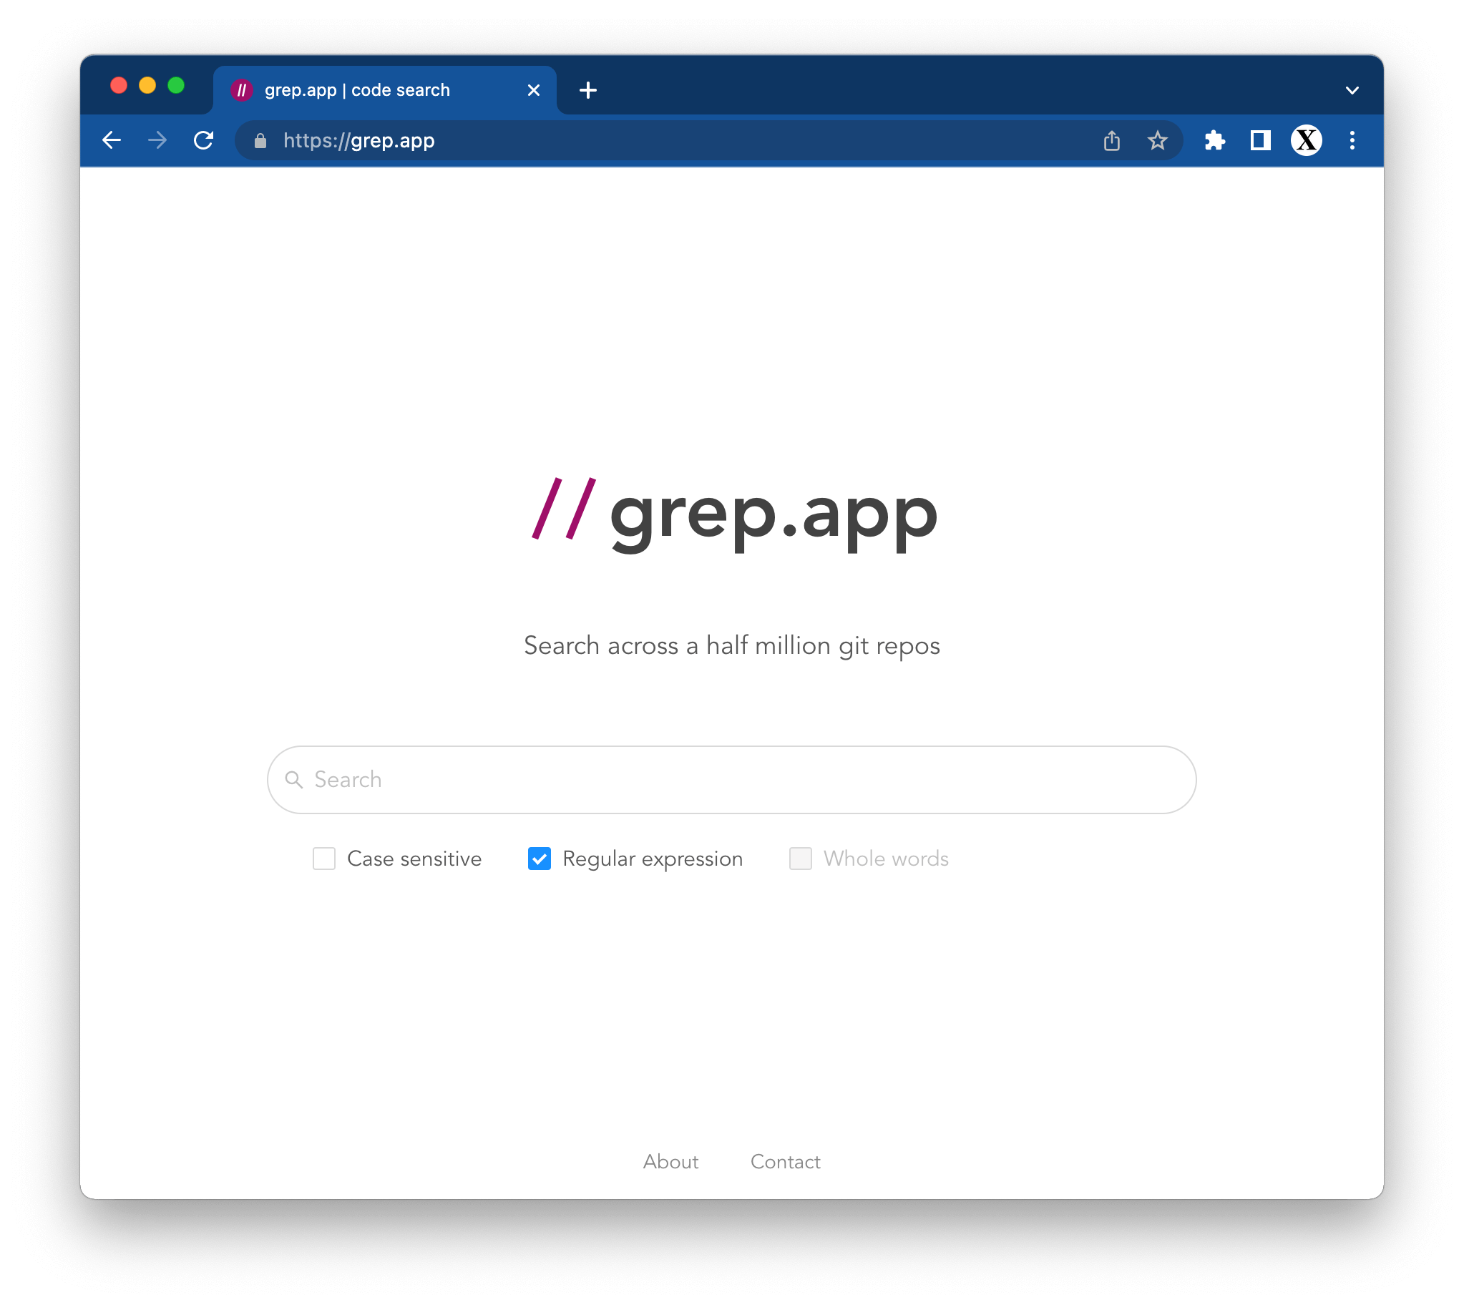Enable the Case sensitive checkbox
The height and width of the screenshot is (1305, 1464).
click(325, 858)
